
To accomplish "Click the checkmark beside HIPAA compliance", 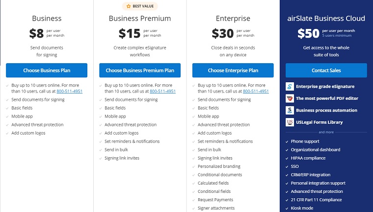I will click(x=287, y=158).
